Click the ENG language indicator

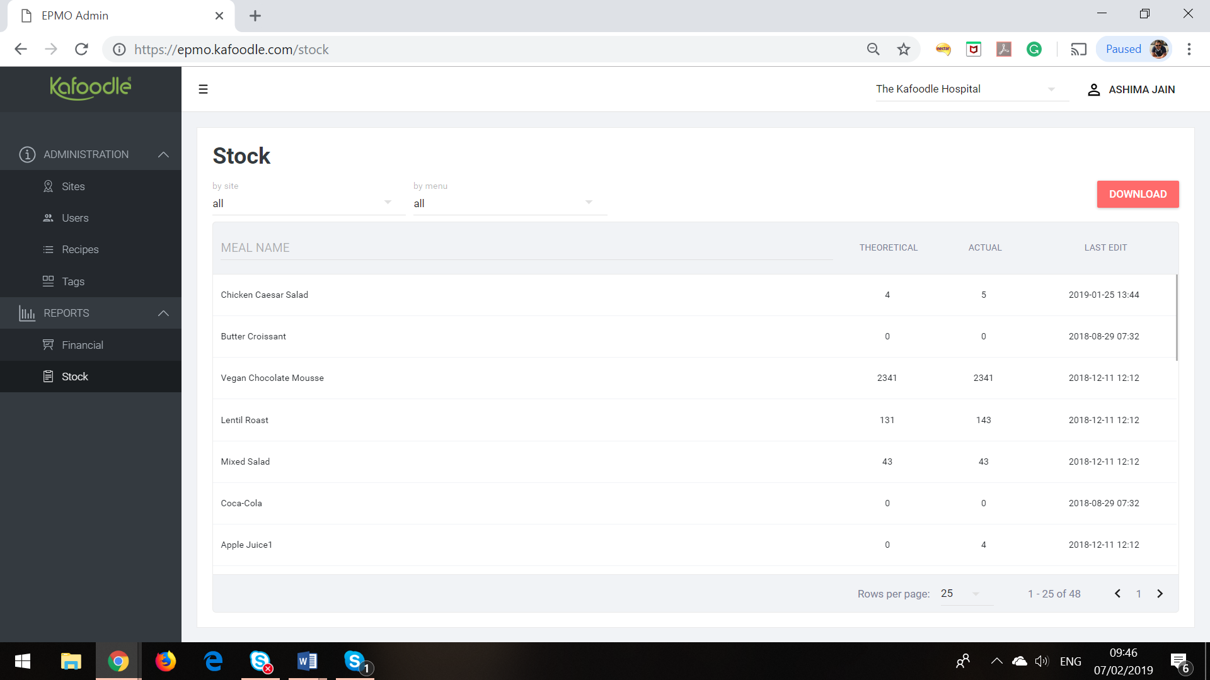tap(1070, 661)
